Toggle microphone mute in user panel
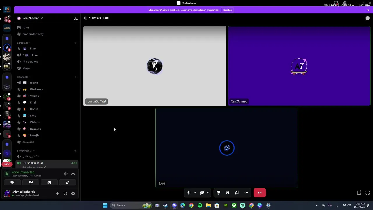Viewport: 373px width, 210px height. click(x=57, y=193)
